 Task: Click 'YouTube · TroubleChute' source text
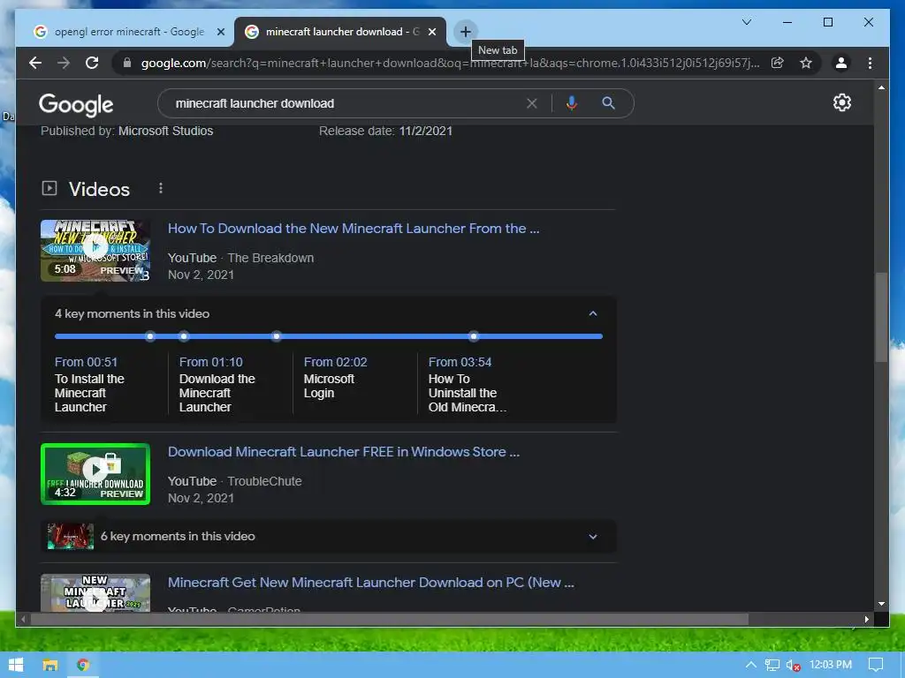(235, 481)
